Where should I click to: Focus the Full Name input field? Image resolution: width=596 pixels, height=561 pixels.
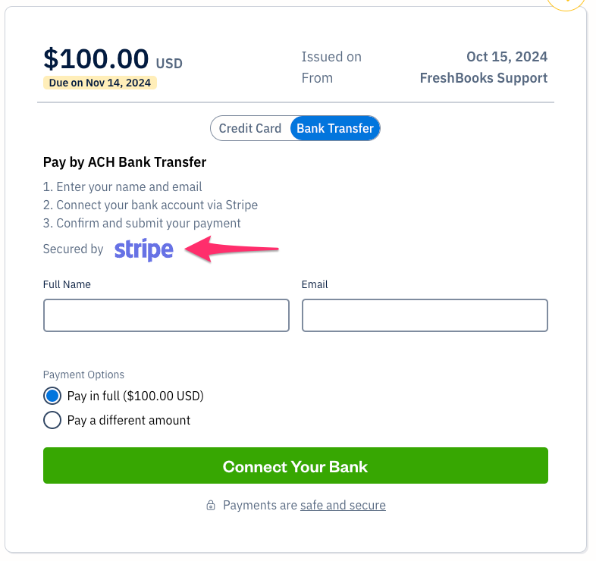(x=166, y=315)
